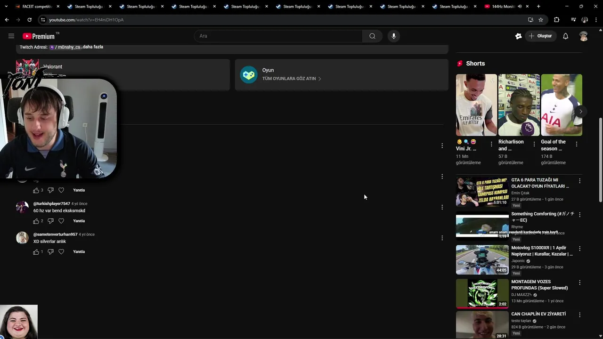Open the Valorant game card
Image resolution: width=603 pixels, height=339 pixels.
[122, 74]
